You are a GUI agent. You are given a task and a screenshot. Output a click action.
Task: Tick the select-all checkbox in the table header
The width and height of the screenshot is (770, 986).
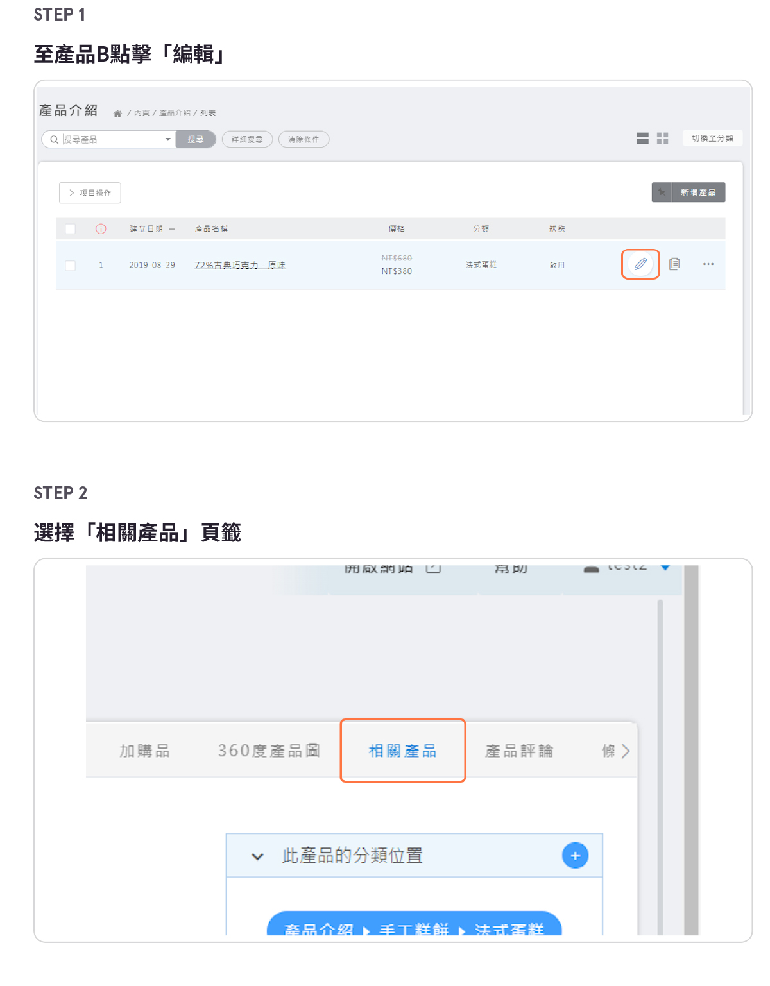(71, 229)
